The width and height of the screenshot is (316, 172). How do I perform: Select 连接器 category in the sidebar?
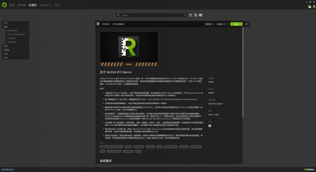16,50
